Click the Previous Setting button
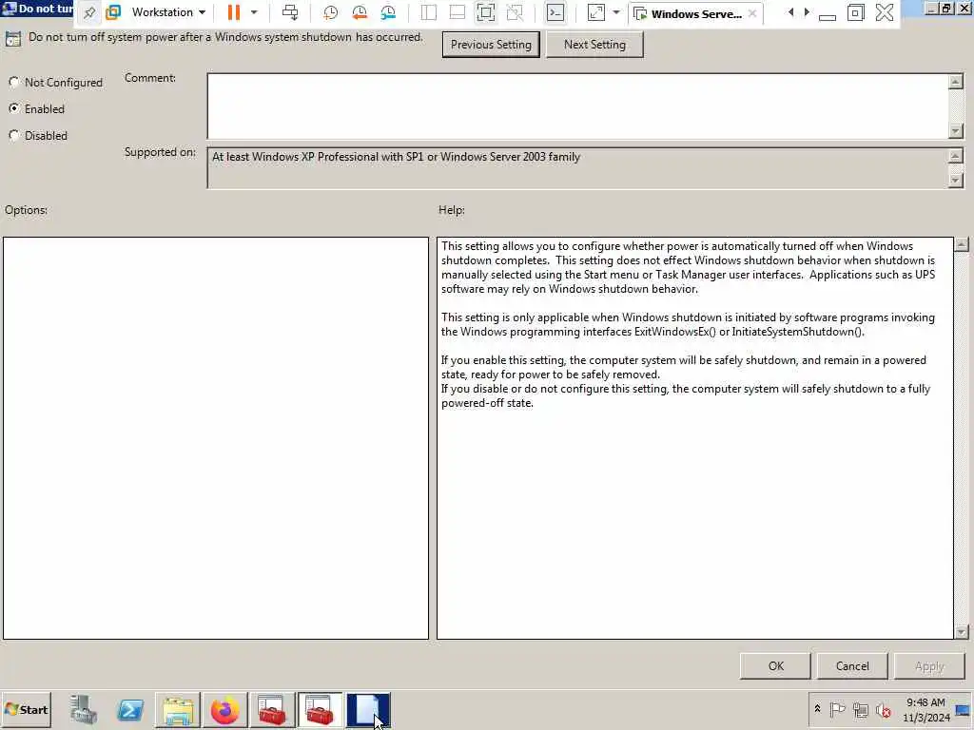Viewport: 974px width, 730px height. click(x=491, y=45)
